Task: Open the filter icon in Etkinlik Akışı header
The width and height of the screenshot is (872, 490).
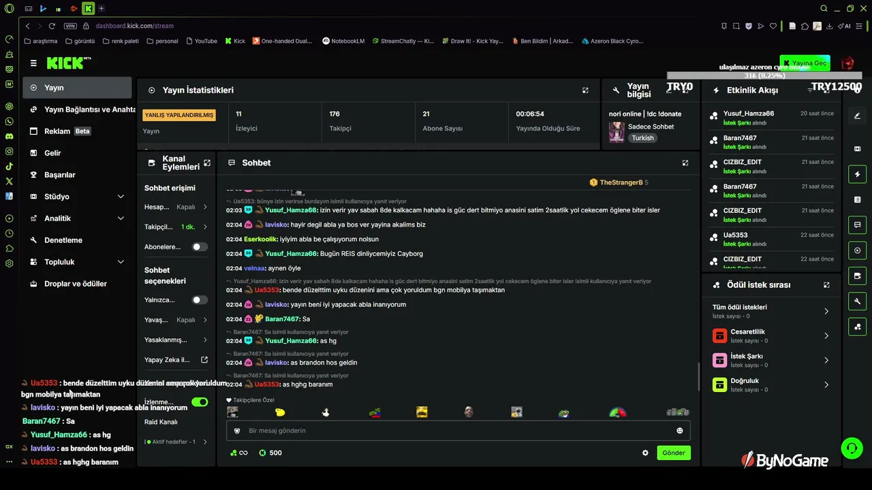Action: click(x=810, y=90)
